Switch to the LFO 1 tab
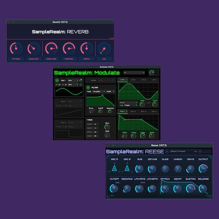 pyautogui.click(x=123, y=80)
